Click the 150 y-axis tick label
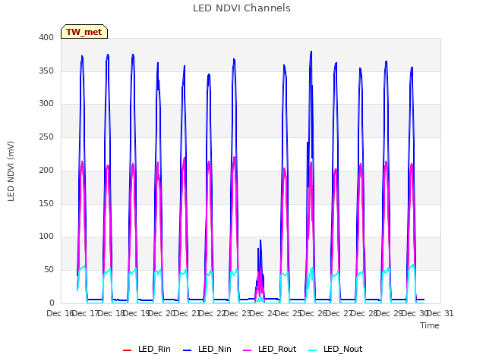 coord(46,204)
